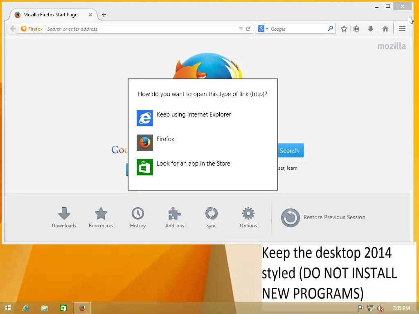Click the mozilla wordmark link

pyautogui.click(x=392, y=46)
